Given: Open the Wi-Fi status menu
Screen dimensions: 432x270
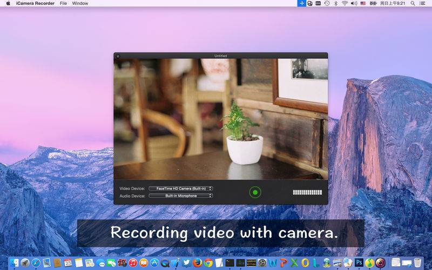Looking at the screenshot, I should pyautogui.click(x=345, y=3).
